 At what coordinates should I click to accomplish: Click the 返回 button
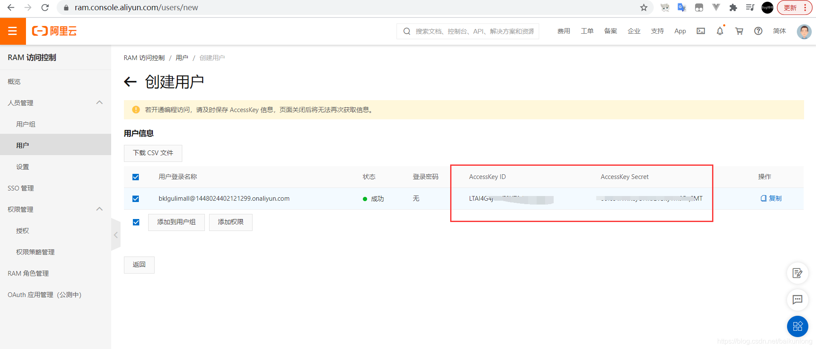[x=139, y=265]
